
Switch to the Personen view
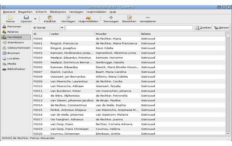pos(13,26)
